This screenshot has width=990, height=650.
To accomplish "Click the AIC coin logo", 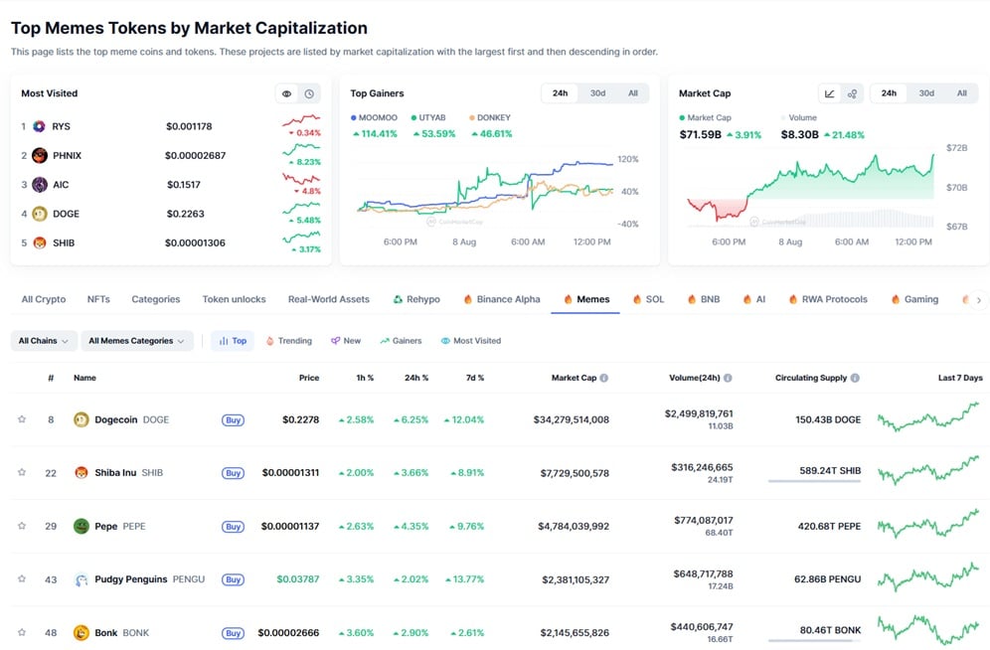I will [x=39, y=184].
